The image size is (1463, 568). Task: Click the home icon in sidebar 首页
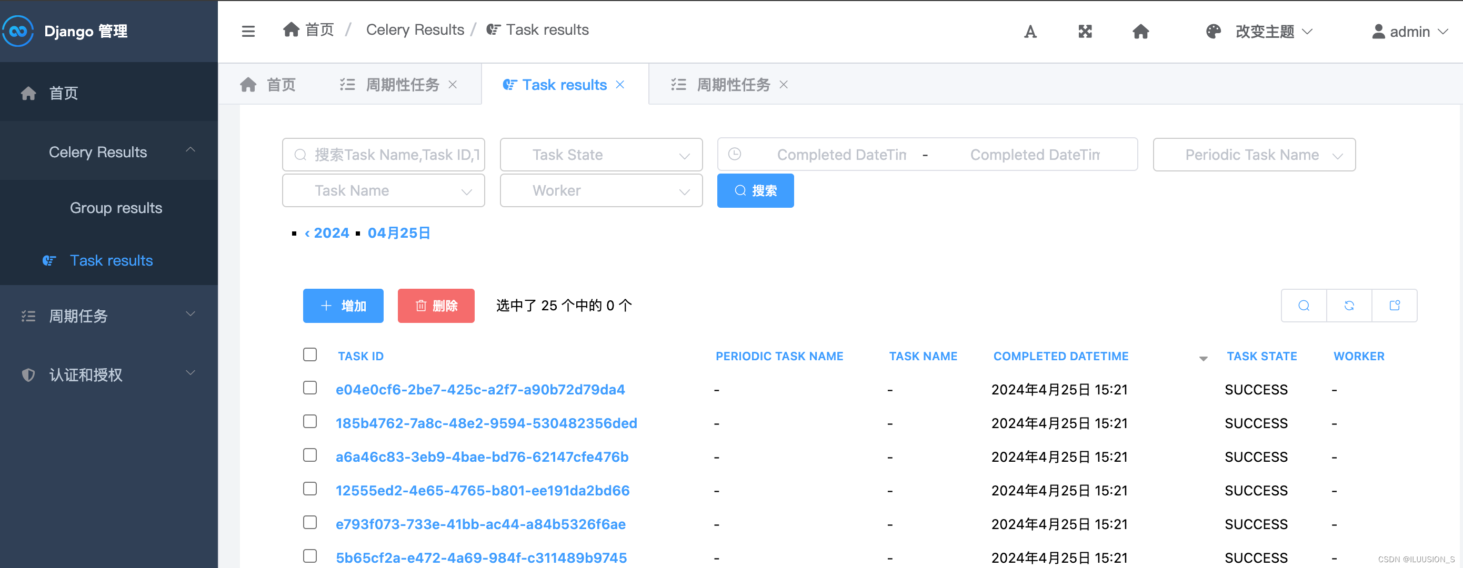point(28,93)
